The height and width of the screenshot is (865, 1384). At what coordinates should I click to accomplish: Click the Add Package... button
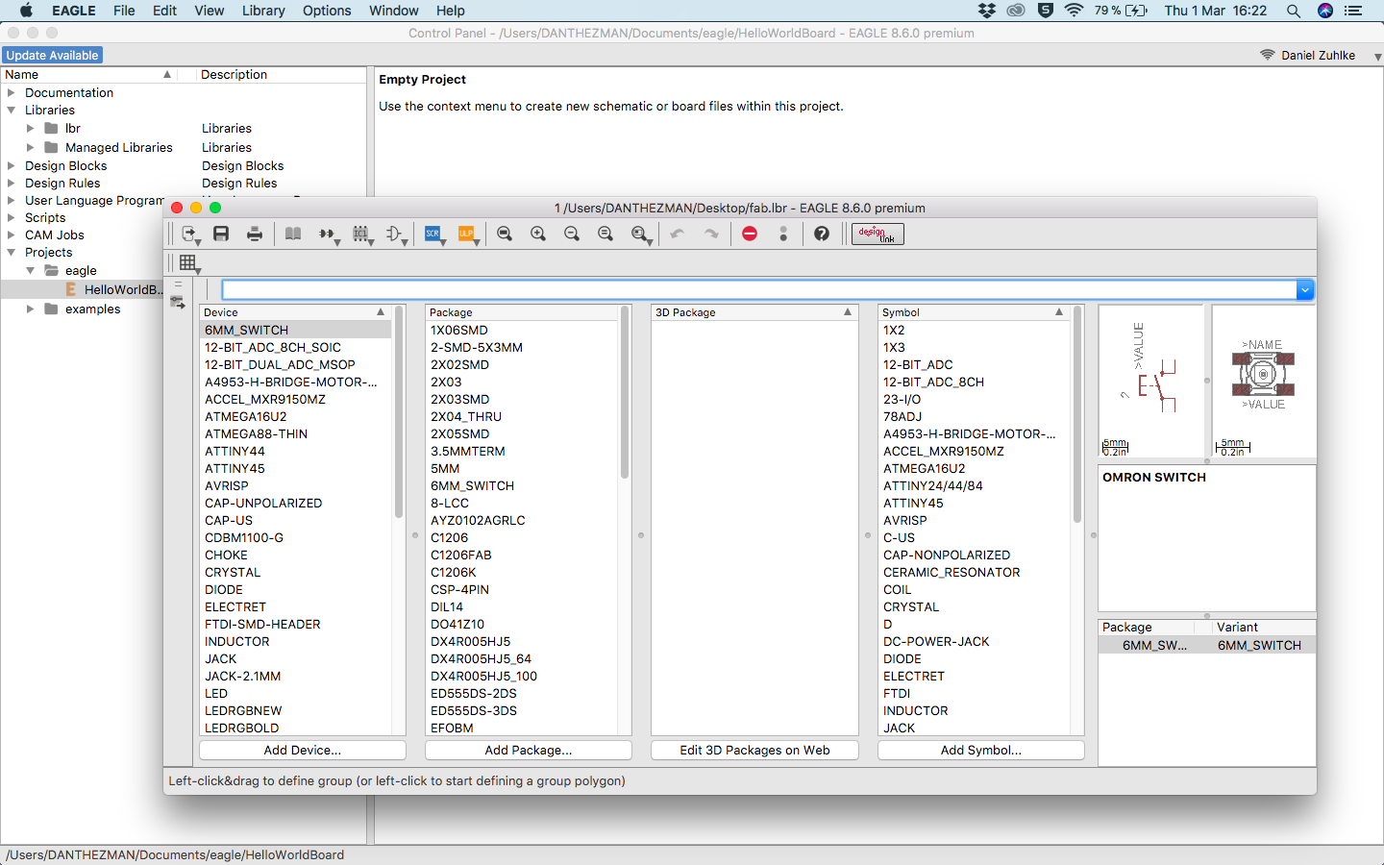[x=529, y=750]
